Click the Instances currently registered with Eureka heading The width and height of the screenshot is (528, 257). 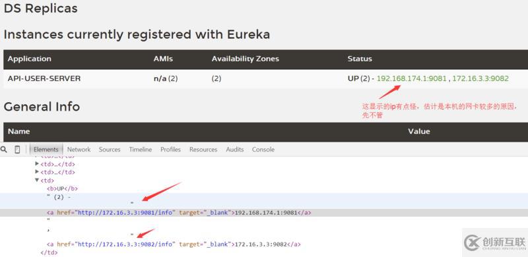click(137, 35)
